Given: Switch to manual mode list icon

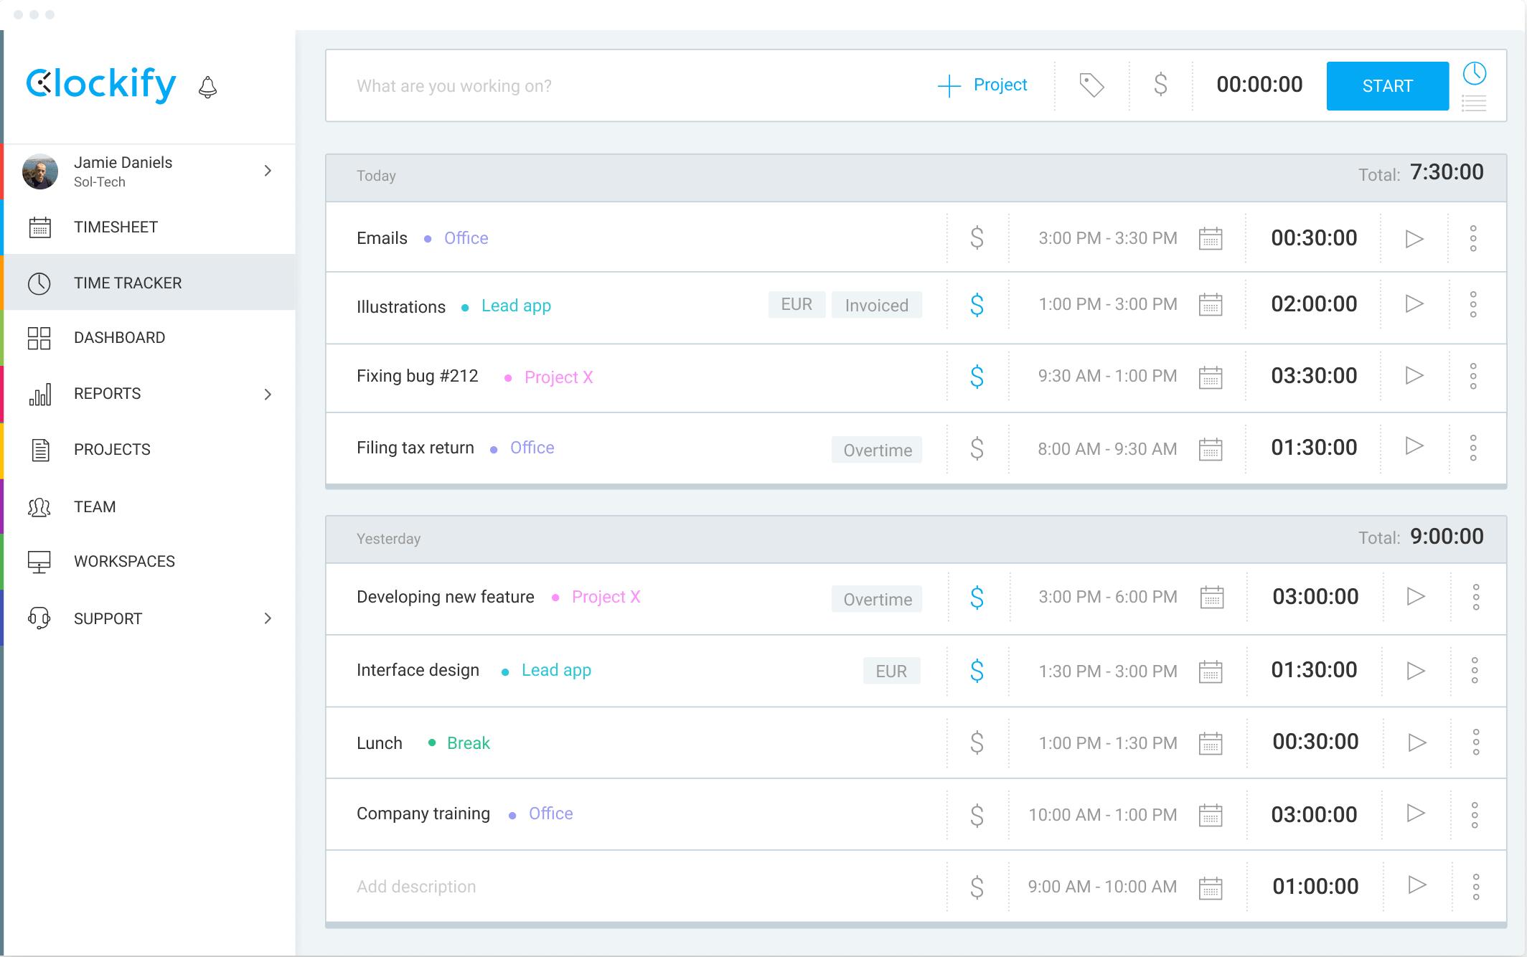Looking at the screenshot, I should (x=1475, y=103).
